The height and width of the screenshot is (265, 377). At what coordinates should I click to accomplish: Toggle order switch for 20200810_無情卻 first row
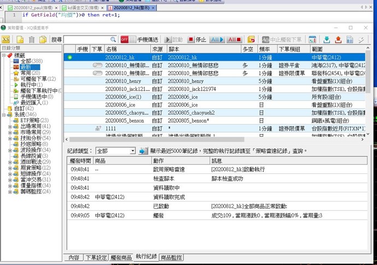[x=98, y=65]
